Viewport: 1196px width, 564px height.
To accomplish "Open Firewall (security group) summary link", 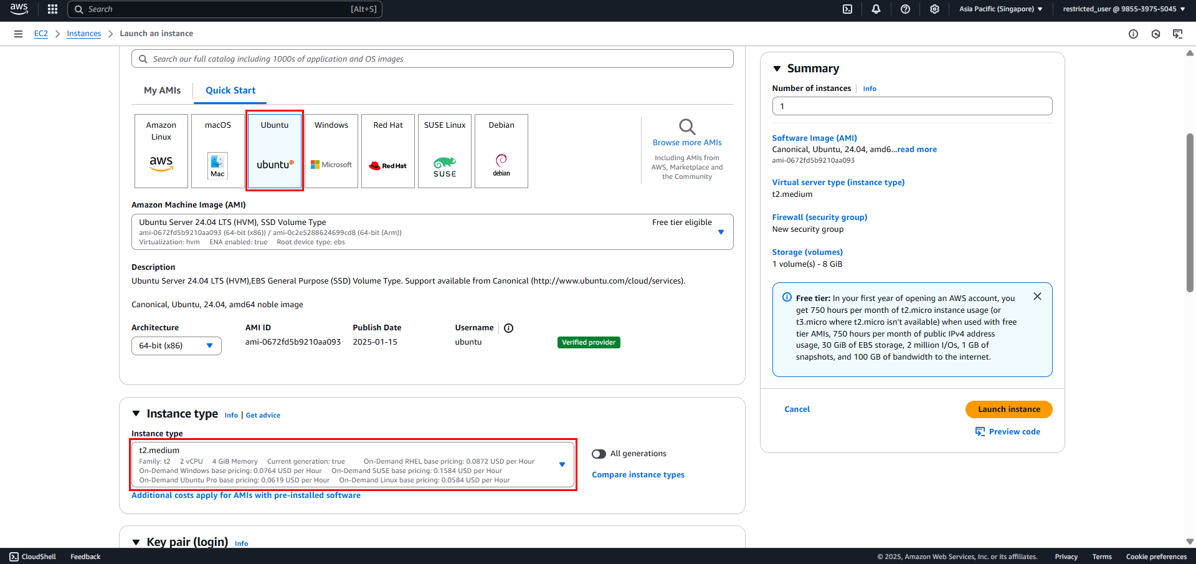I will [820, 217].
